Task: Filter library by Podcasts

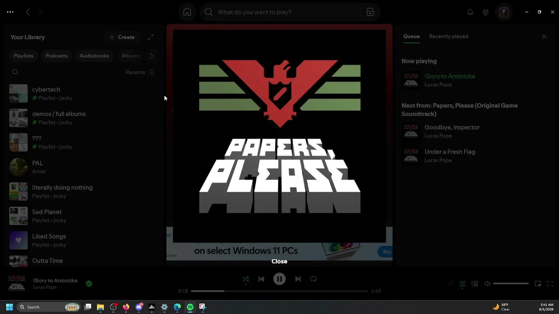Action: (x=57, y=56)
